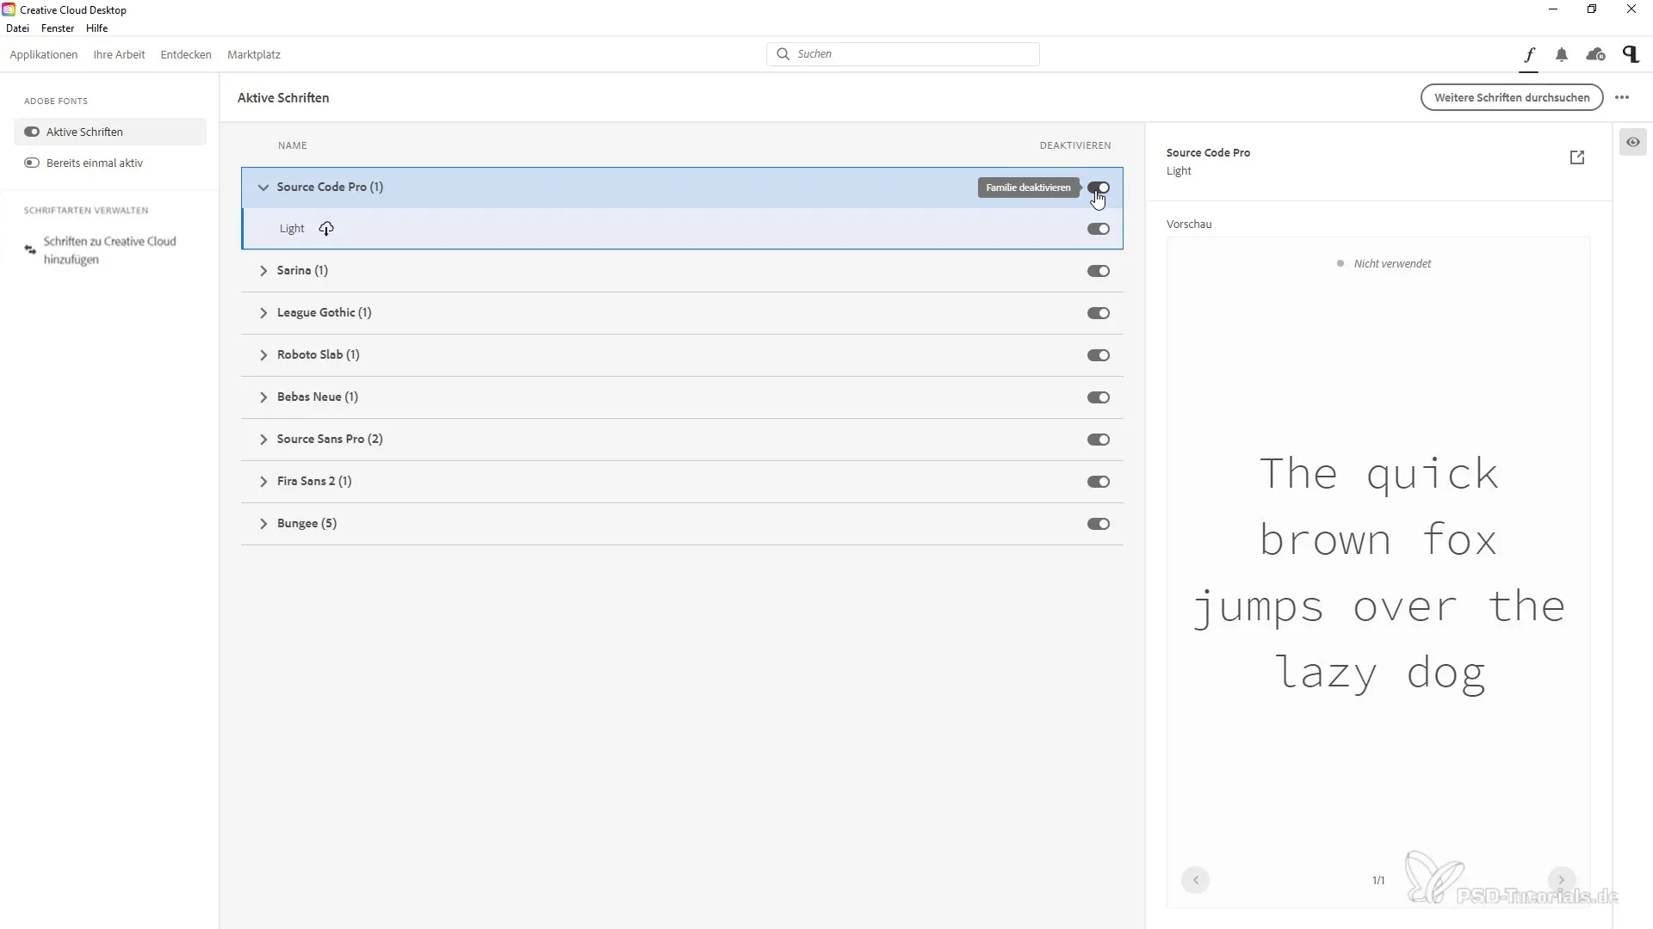Viewport: 1653px width, 929px height.
Task: Click the Sarina (1) family name
Action: tap(302, 270)
